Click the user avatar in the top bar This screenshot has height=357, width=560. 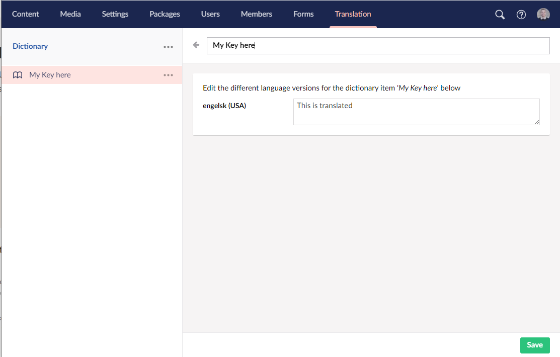[543, 14]
